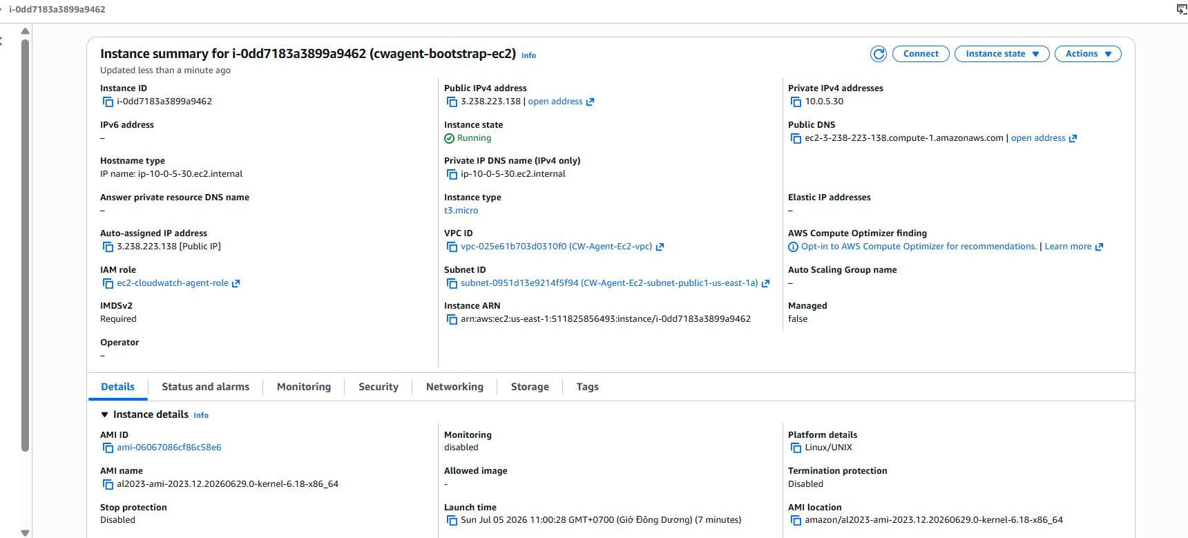Switch to Status and alarms tab
Image resolution: width=1188 pixels, height=538 pixels.
click(x=205, y=387)
